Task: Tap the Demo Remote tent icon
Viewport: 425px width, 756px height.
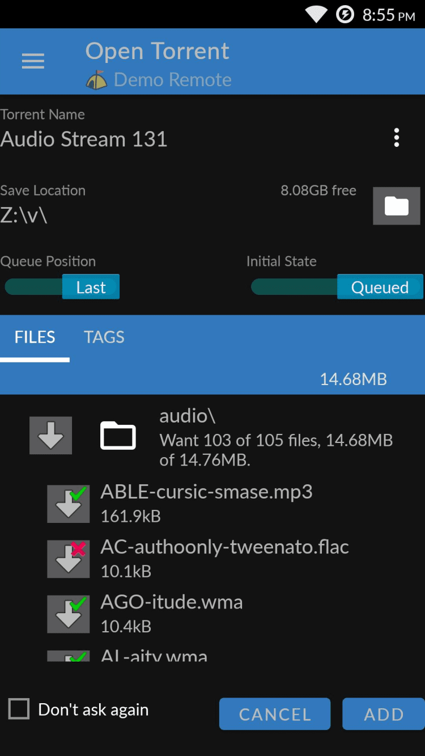Action: click(96, 81)
